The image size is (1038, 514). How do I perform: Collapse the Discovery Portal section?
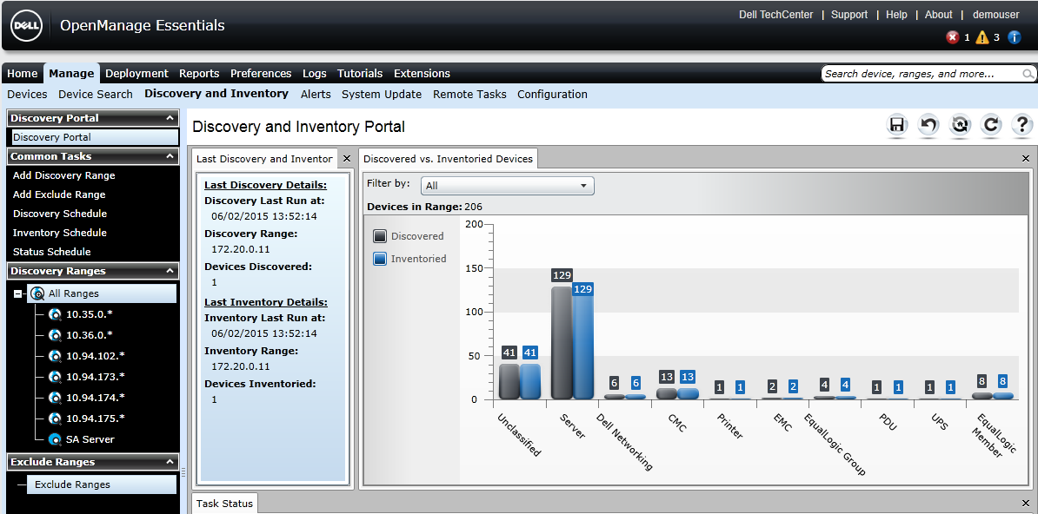(170, 118)
